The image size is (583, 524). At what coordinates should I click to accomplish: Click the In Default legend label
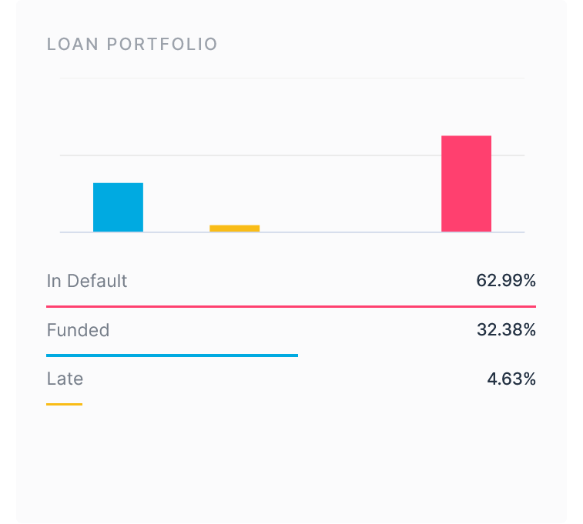[x=87, y=281]
